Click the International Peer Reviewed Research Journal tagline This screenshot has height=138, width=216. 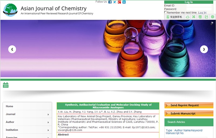[x=57, y=13]
